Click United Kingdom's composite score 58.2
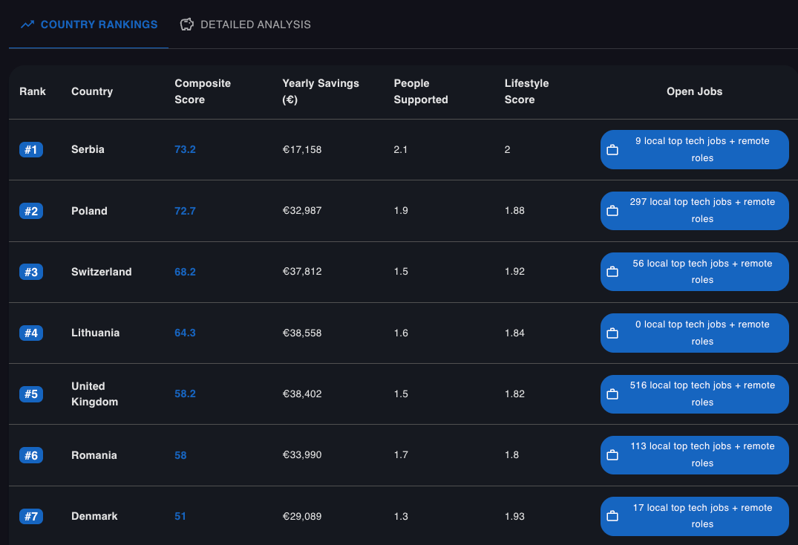This screenshot has width=798, height=545. point(186,394)
